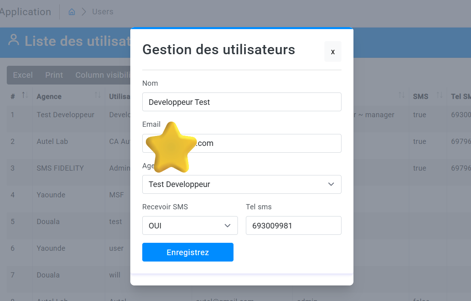The height and width of the screenshot is (301, 471).
Task: Open the 'Column visibility' menu
Action: [x=104, y=75]
